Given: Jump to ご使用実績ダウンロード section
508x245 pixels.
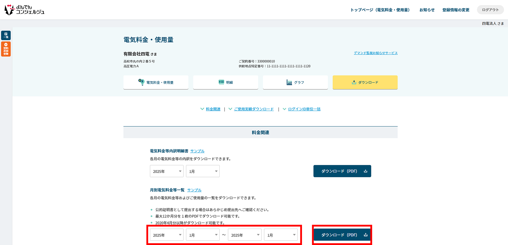Looking at the screenshot, I should click(x=253, y=109).
